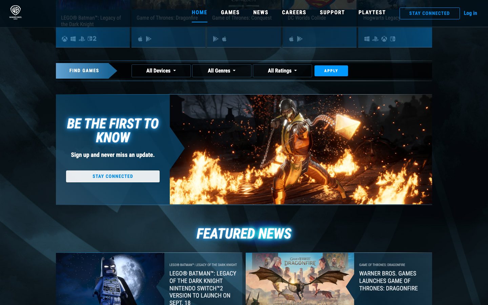Click the Apple icon on the Conquest card

coord(224,39)
